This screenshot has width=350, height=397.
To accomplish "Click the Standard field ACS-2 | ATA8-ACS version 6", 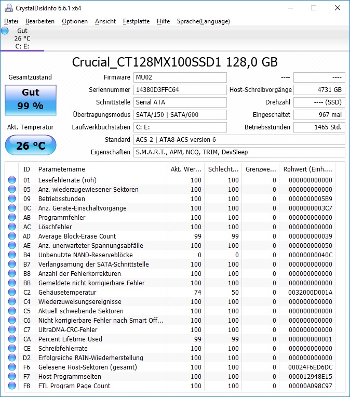I will tap(239, 139).
